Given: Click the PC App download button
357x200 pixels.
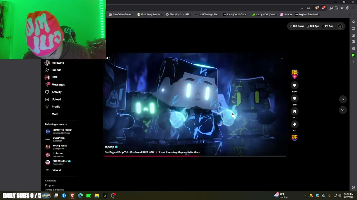Looking at the screenshot, I should coord(328,26).
